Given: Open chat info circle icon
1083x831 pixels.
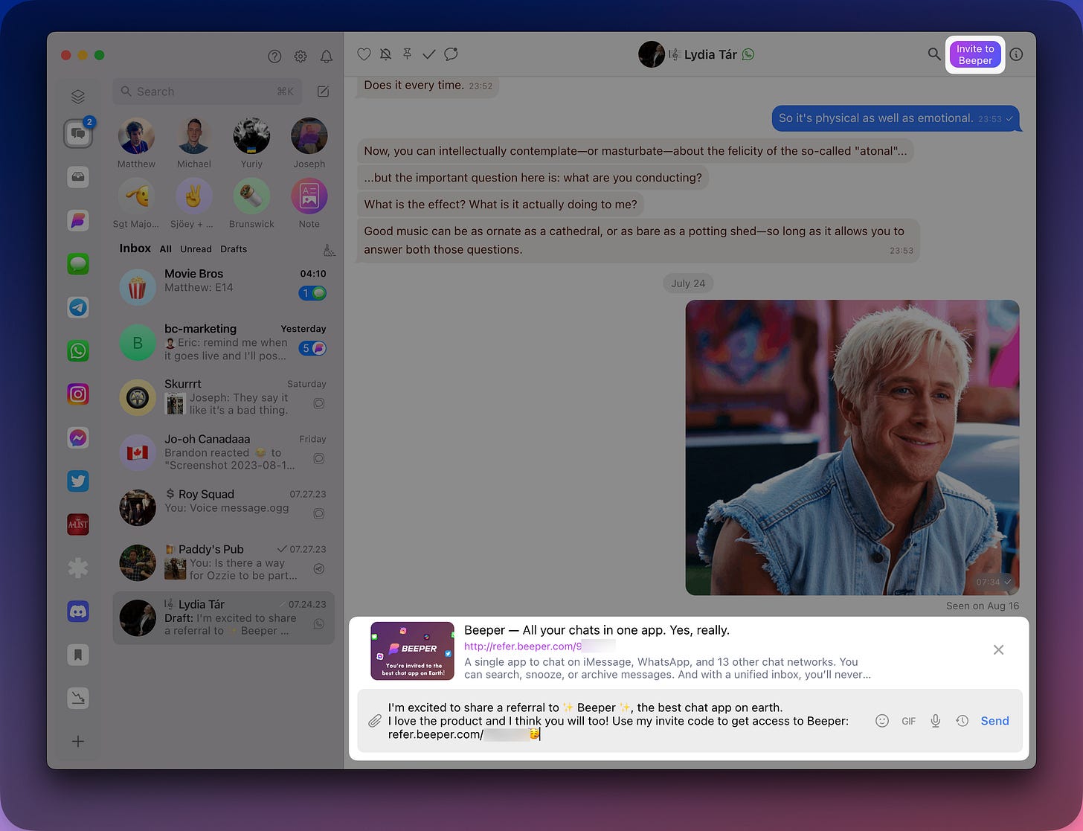Looking at the screenshot, I should 1017,54.
